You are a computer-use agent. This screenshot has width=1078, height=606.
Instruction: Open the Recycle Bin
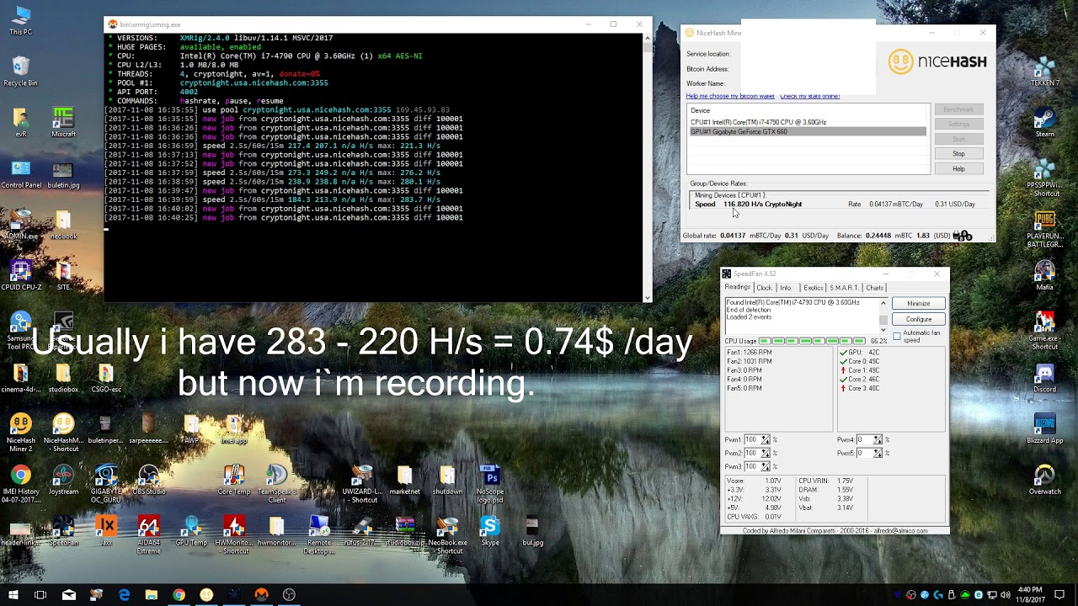[x=20, y=72]
